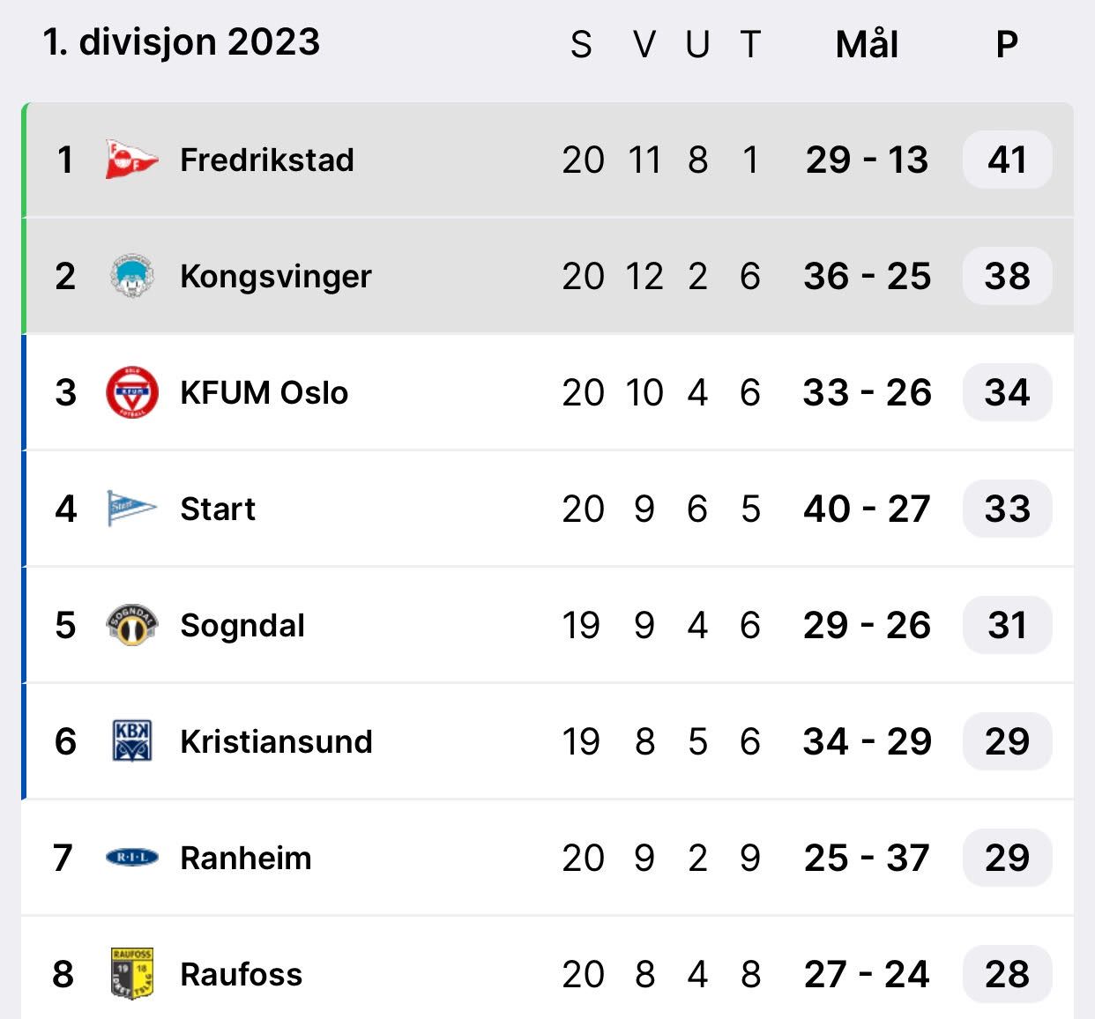Tap the Kongsvinger team logo

pos(131,276)
